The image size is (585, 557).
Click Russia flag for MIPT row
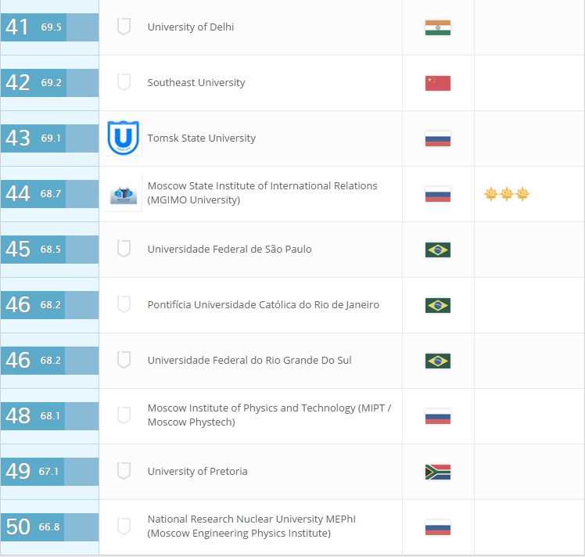point(438,417)
